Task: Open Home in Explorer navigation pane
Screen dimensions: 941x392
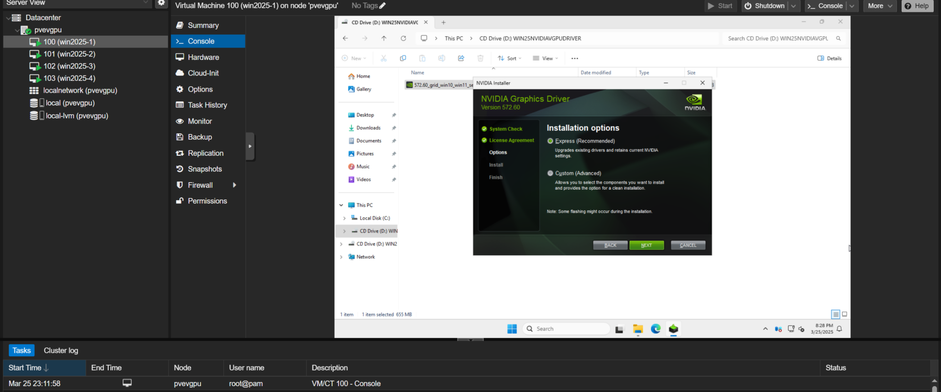Action: click(x=359, y=76)
